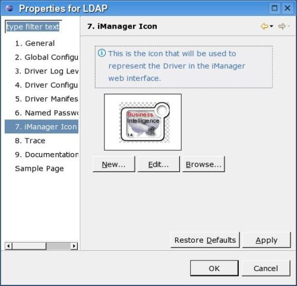Select 3. Driver Log Level entry
297x286 pixels.
pyautogui.click(x=46, y=71)
